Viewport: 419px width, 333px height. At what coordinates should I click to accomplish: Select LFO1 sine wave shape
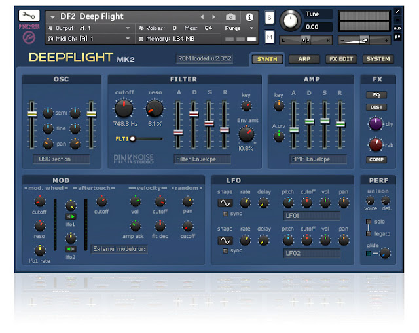225,203
